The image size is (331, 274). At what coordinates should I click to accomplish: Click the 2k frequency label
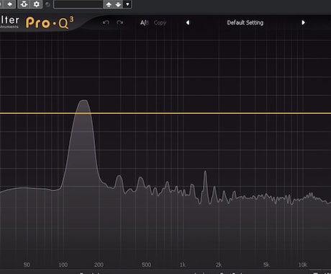point(219,265)
